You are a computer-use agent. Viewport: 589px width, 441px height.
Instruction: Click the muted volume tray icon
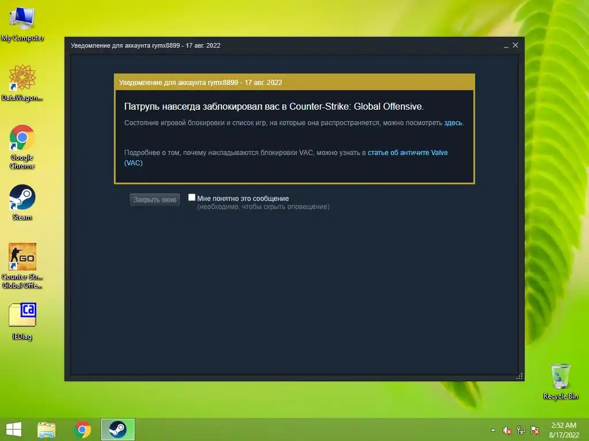(507, 430)
